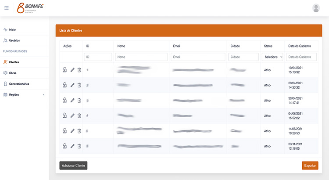This screenshot has height=180, width=329.
Task: Click the FUNCIONALIDADES section label
Action: pos(15,51)
